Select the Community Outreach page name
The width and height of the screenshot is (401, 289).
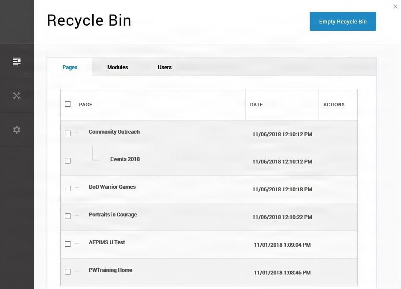[x=114, y=132]
